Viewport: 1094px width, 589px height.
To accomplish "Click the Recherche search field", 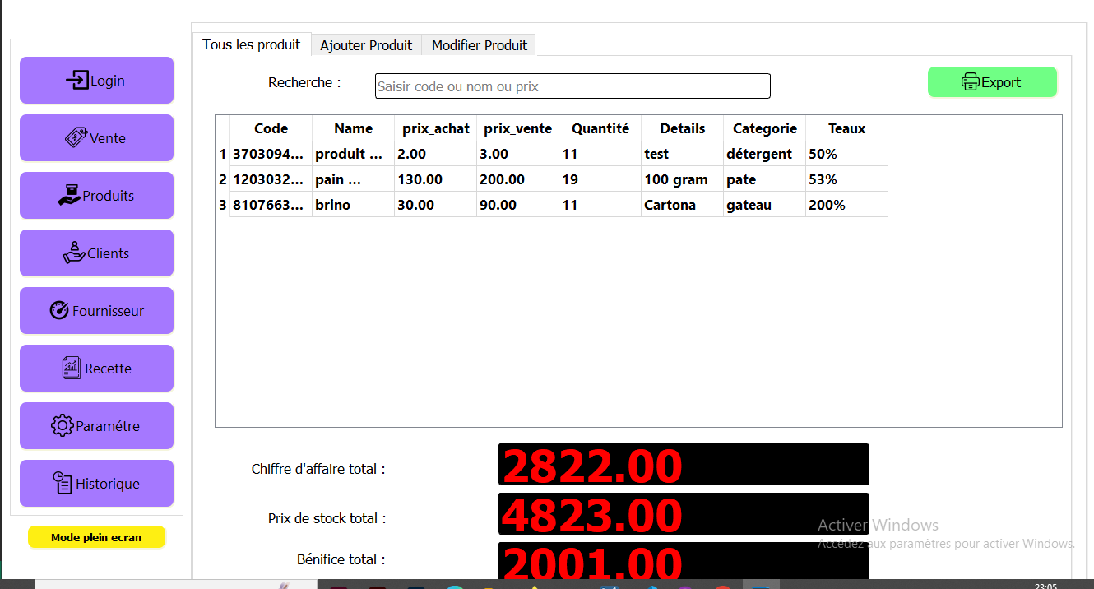I will [572, 86].
